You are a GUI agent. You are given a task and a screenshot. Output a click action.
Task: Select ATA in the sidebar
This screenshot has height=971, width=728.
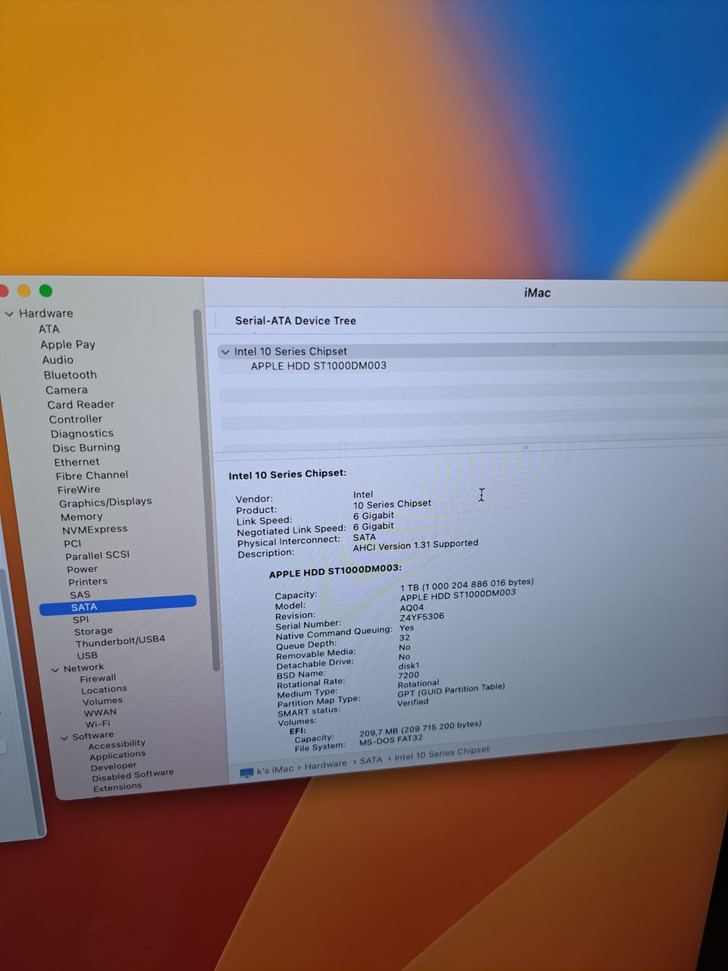click(x=49, y=329)
